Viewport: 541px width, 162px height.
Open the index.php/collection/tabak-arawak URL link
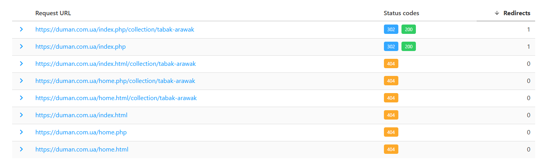click(x=115, y=30)
